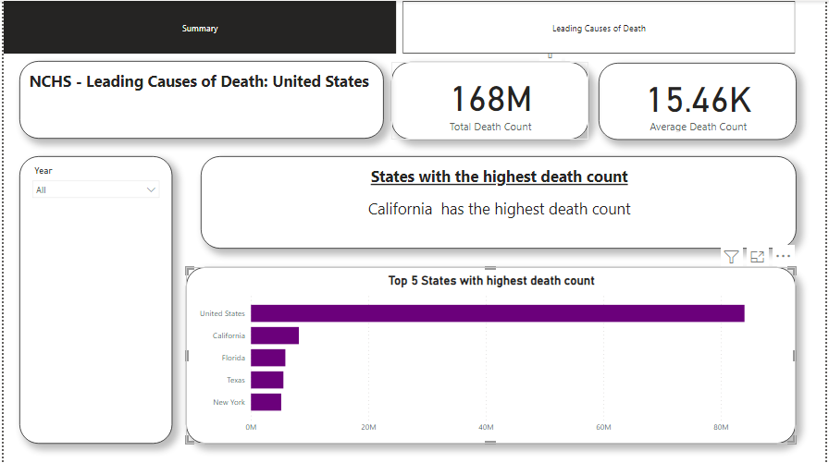Click the 'States with the highest death count' heading
This screenshot has width=829, height=463.
tap(499, 177)
